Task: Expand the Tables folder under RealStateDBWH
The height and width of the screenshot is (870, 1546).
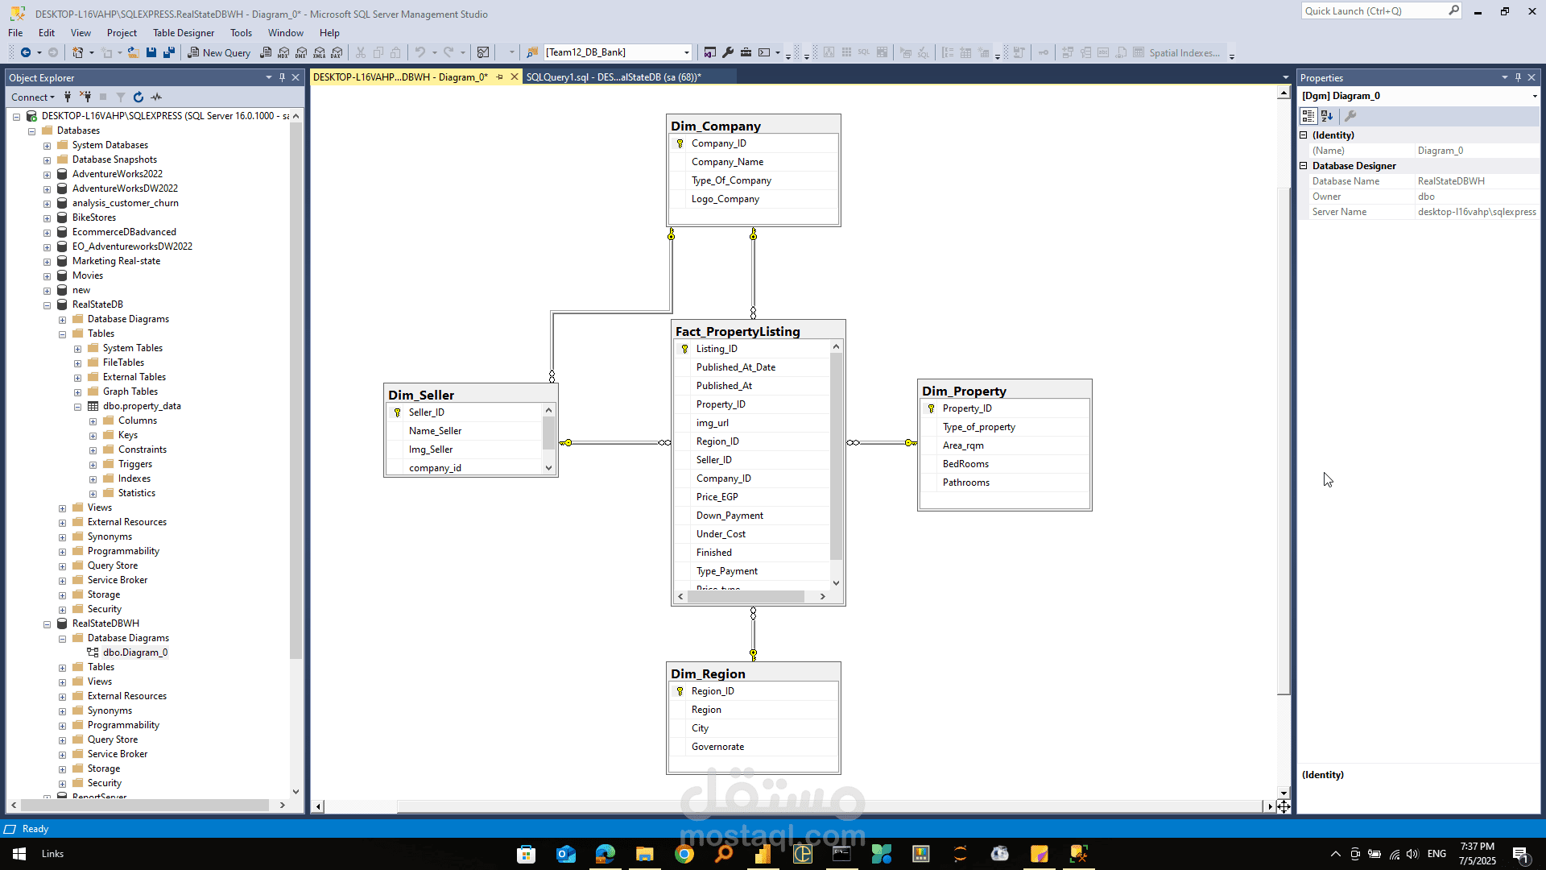Action: point(62,667)
